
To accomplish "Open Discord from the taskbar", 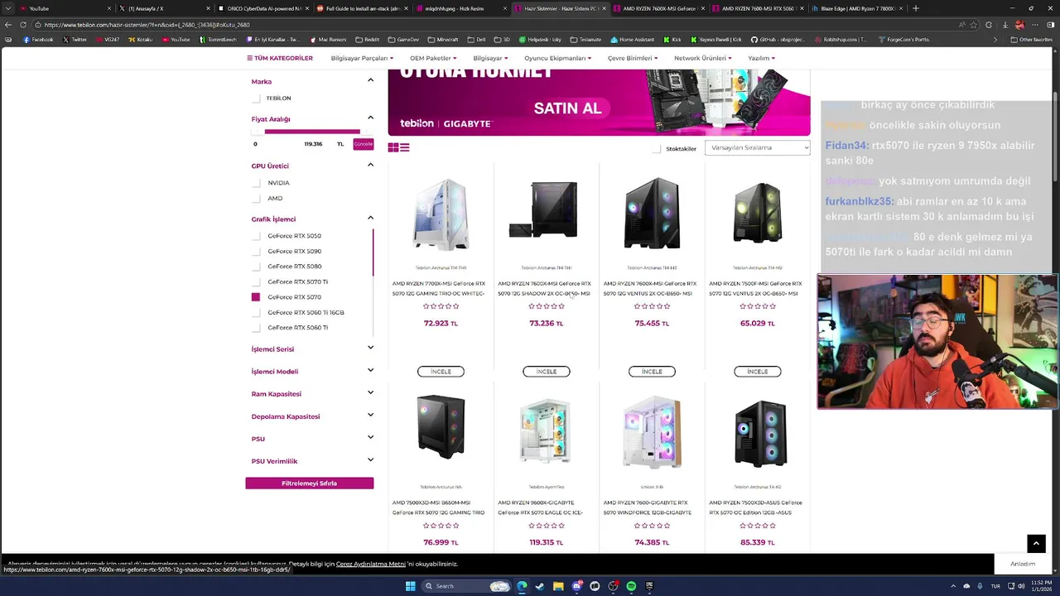I will [x=576, y=586].
